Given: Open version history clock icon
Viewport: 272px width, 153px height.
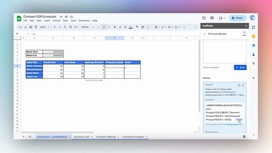Looking at the screenshot, I should click(x=204, y=18).
